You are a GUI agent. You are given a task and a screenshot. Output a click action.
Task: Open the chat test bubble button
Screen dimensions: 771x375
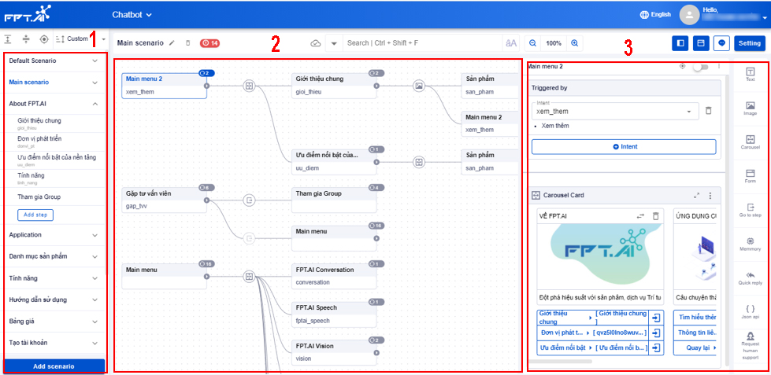click(722, 43)
